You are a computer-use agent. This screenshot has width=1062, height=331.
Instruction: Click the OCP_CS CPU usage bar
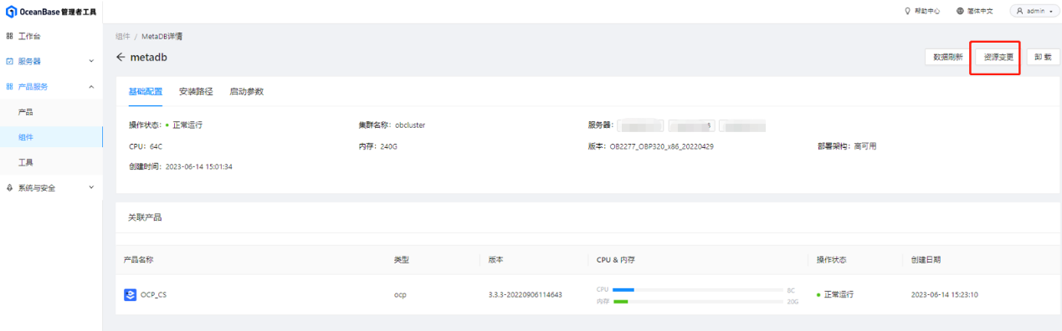point(698,289)
